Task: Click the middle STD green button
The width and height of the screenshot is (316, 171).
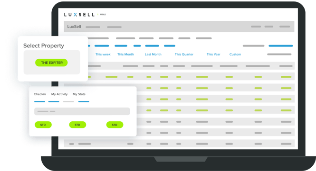Action: (x=77, y=125)
